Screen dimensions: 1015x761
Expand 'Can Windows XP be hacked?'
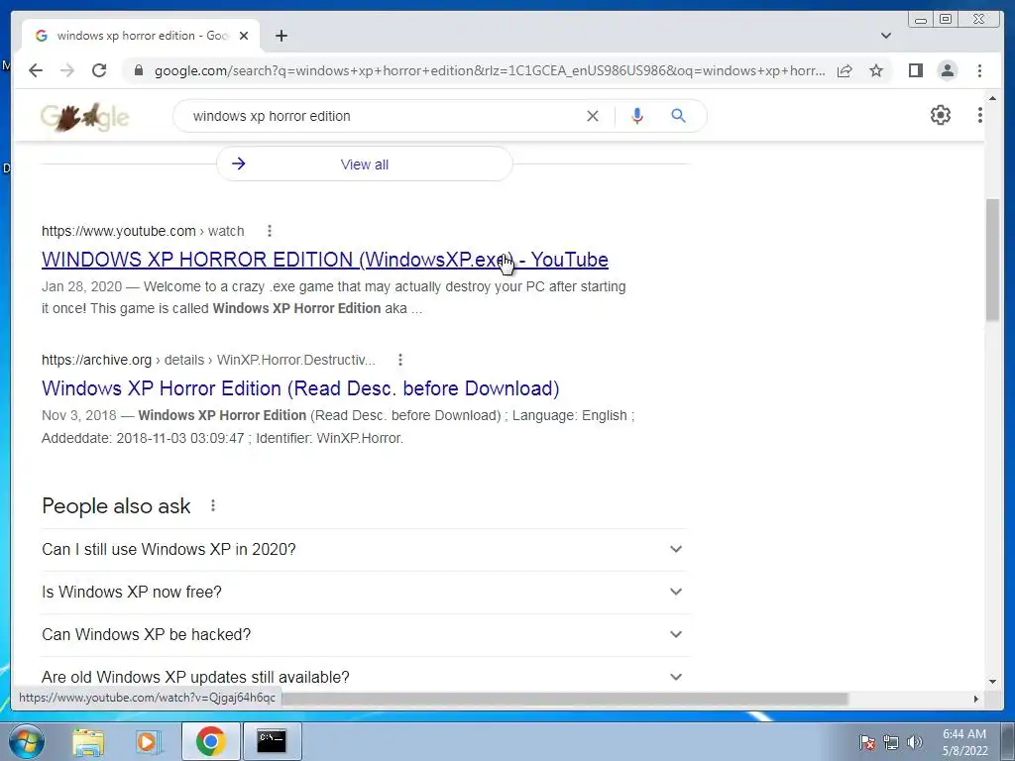(363, 635)
